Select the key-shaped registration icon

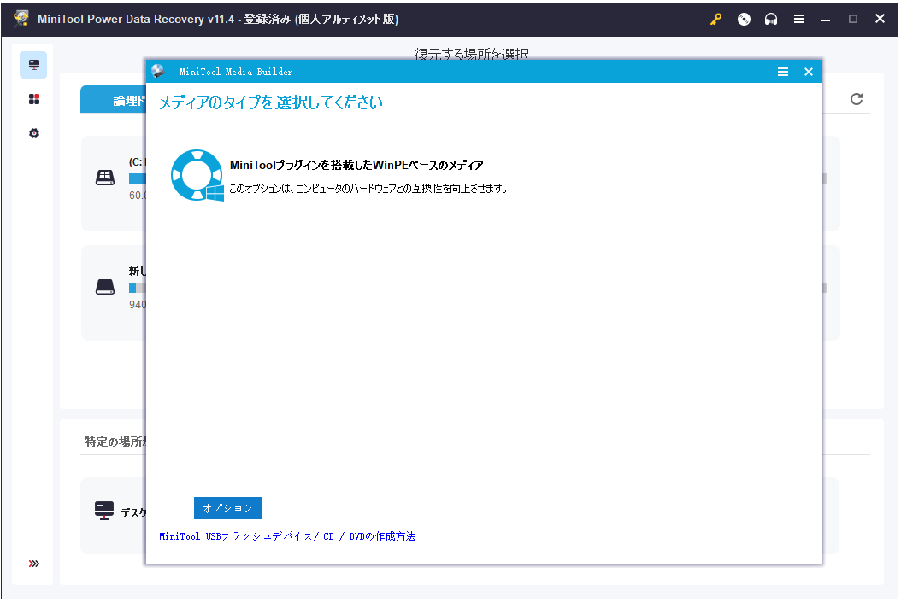point(715,18)
